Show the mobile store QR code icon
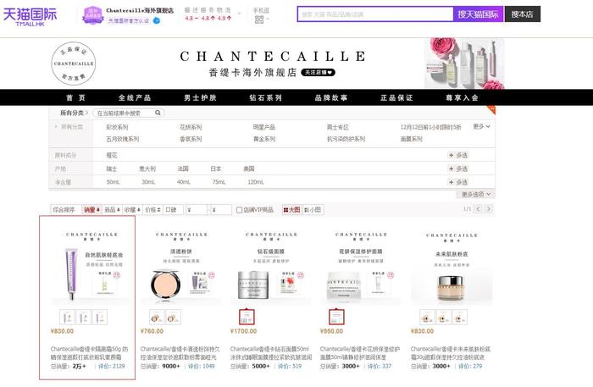The height and width of the screenshot is (387, 593). point(259,19)
